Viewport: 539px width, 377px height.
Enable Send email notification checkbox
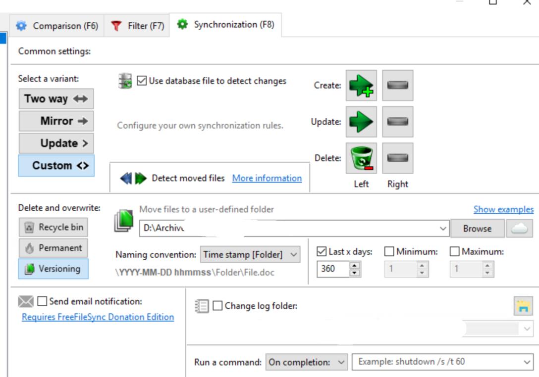(42, 301)
